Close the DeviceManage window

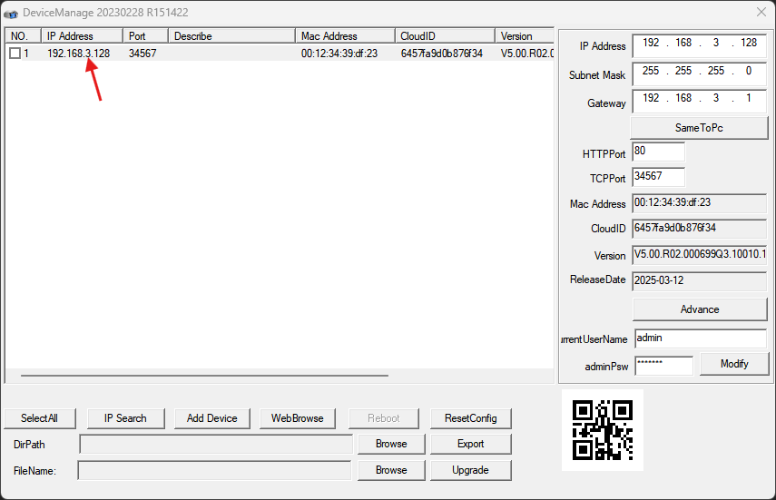click(761, 12)
